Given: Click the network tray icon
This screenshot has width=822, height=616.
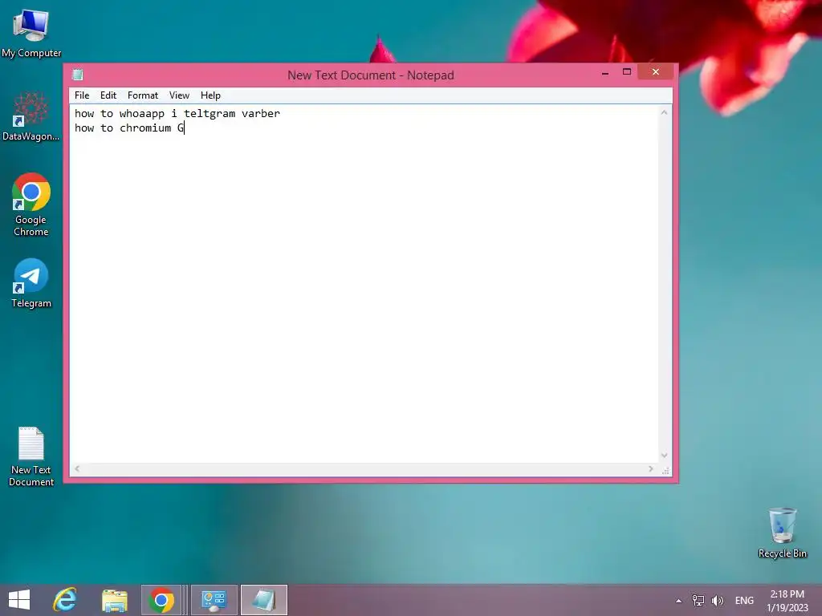Looking at the screenshot, I should point(698,600).
